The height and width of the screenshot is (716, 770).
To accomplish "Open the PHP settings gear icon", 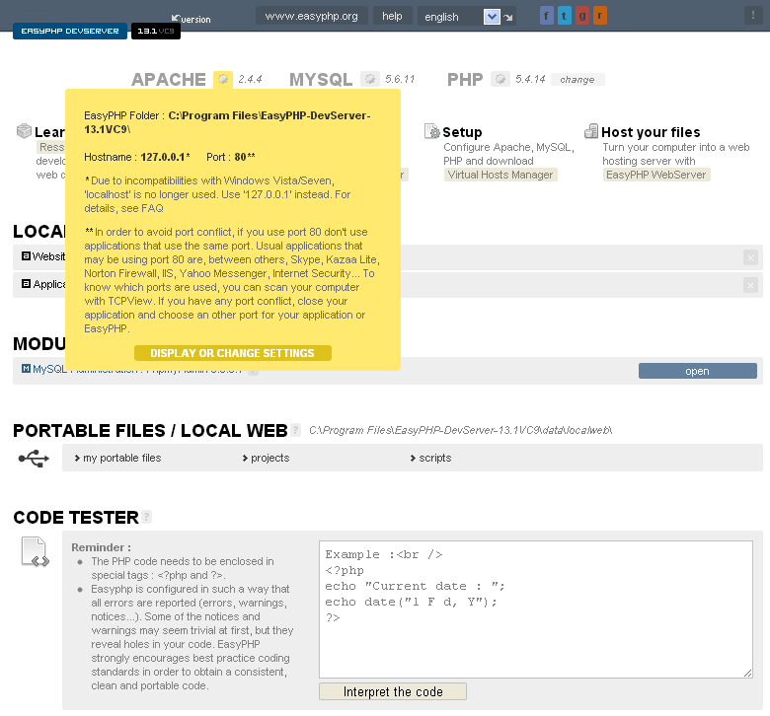I will pos(500,79).
